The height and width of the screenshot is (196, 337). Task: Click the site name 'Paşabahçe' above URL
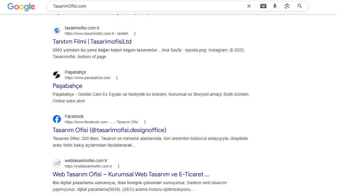pyautogui.click(x=75, y=72)
